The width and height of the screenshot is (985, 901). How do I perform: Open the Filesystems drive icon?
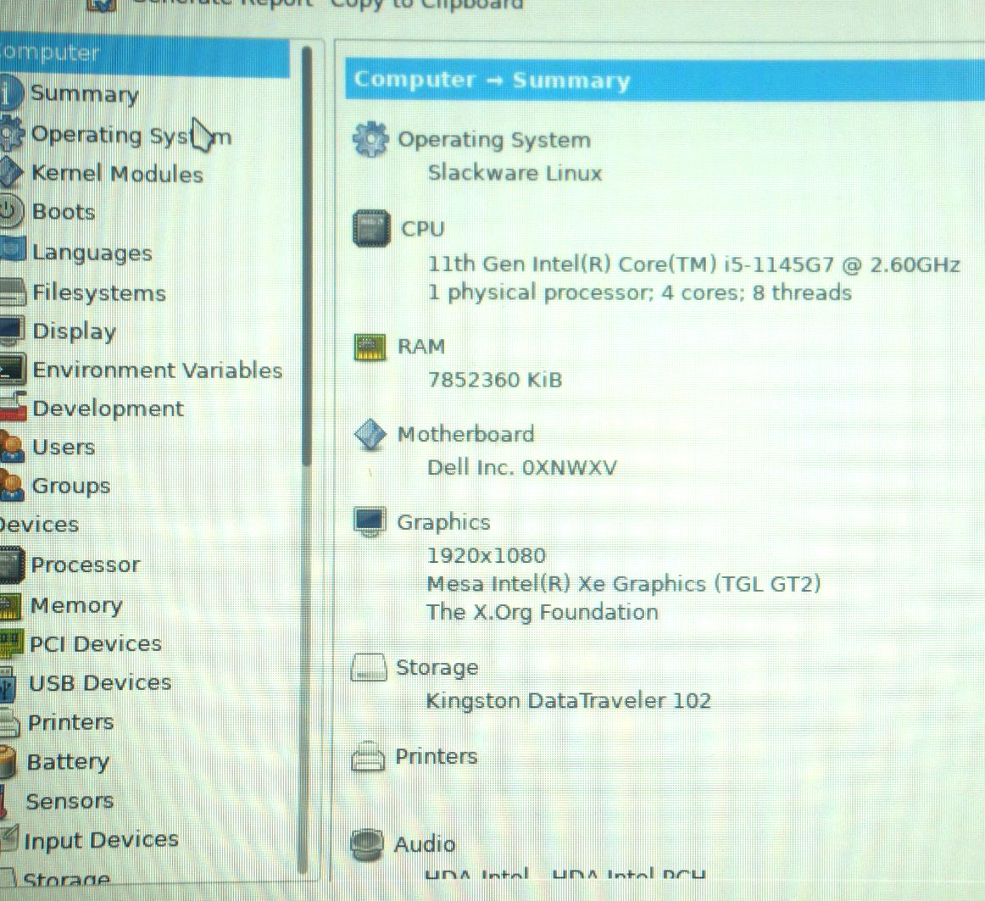click(x=14, y=292)
